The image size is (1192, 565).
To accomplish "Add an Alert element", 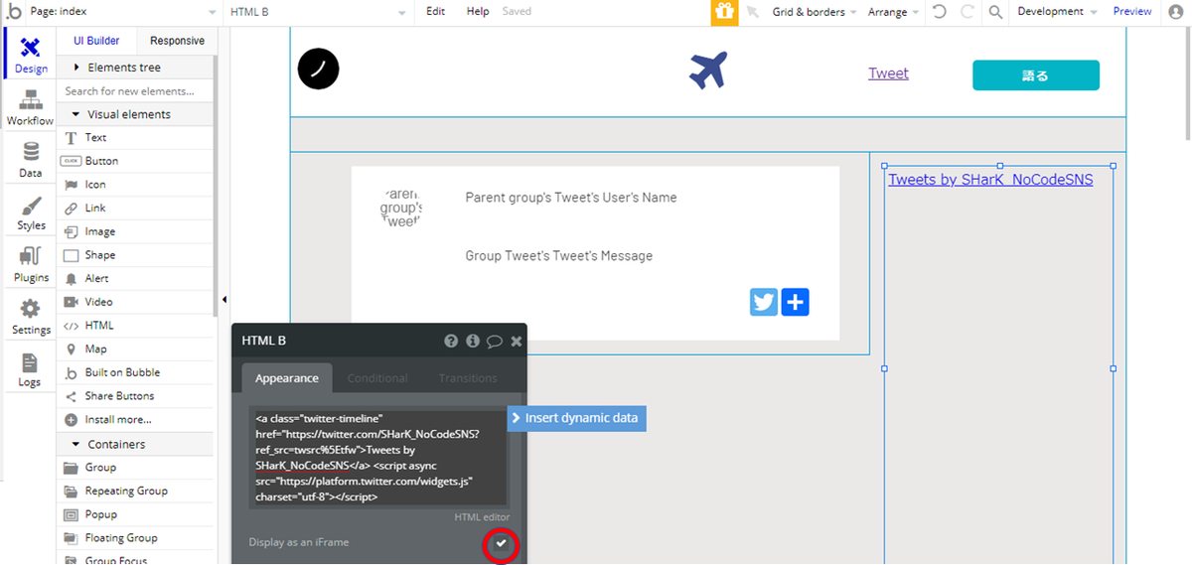I will pyautogui.click(x=135, y=279).
